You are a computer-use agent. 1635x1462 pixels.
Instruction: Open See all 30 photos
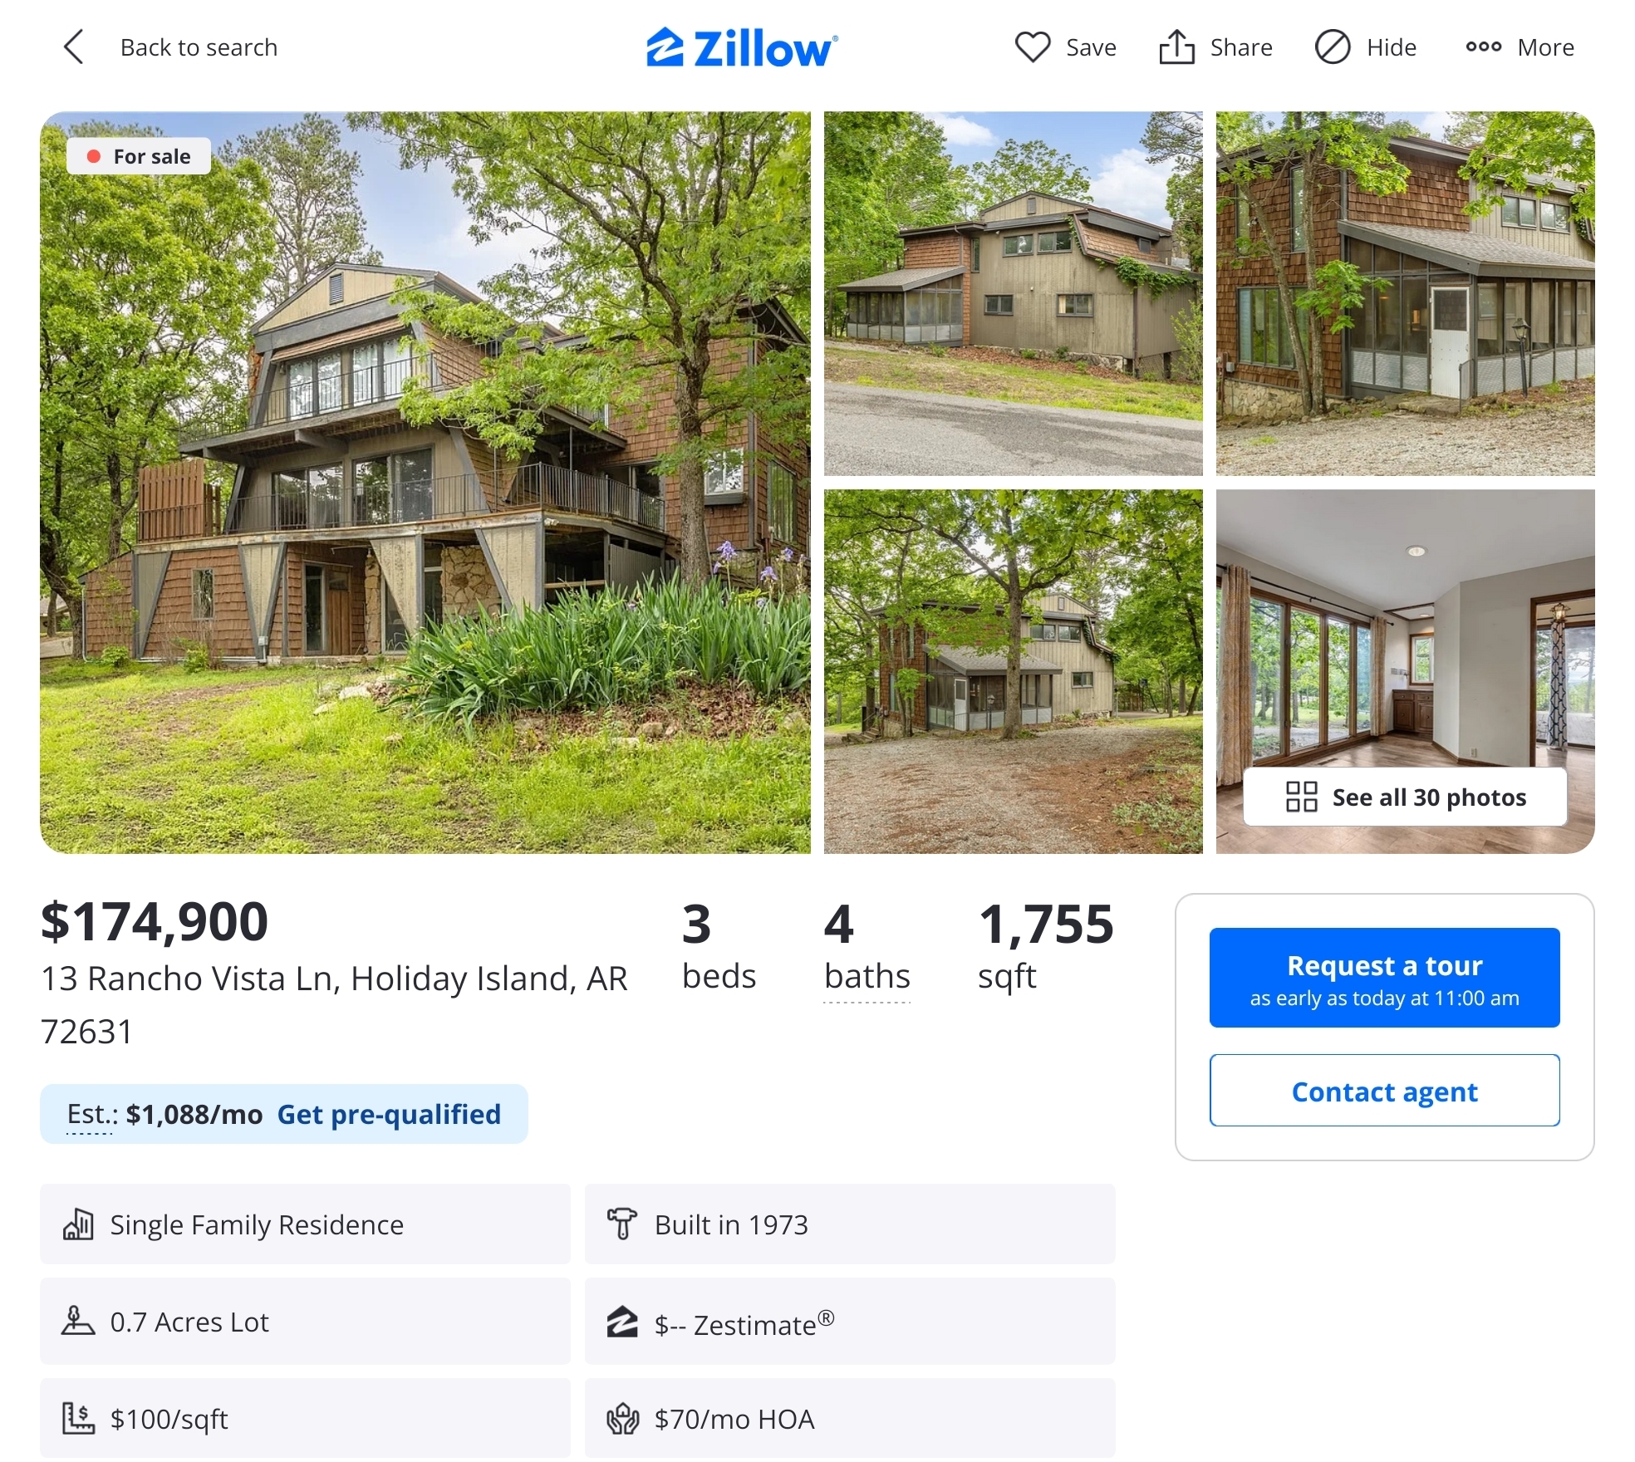pos(1405,797)
